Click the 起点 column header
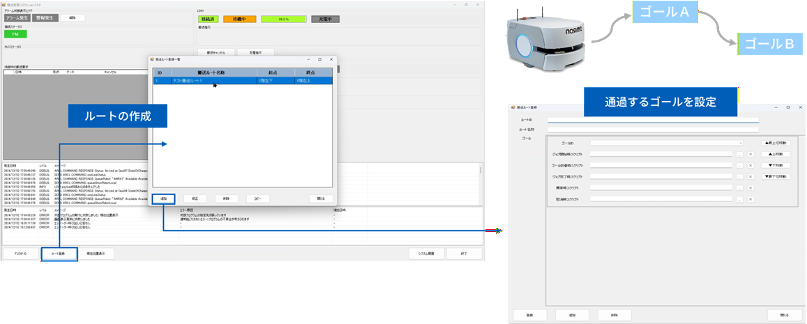The image size is (807, 324). [x=273, y=72]
